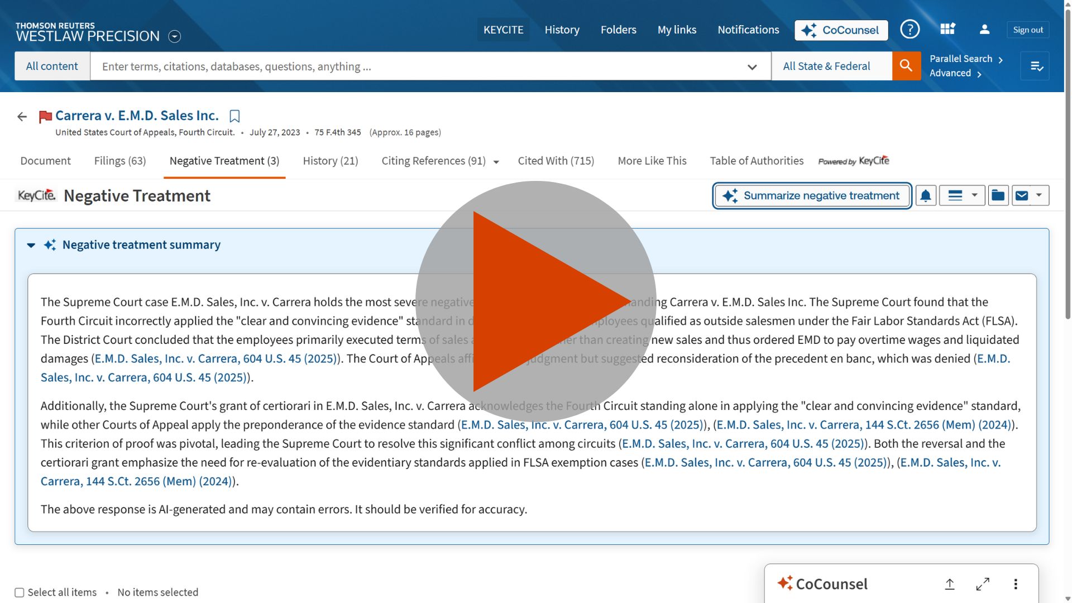Switch to the History (21) tab
Viewport: 1072px width, 603px height.
pos(330,161)
